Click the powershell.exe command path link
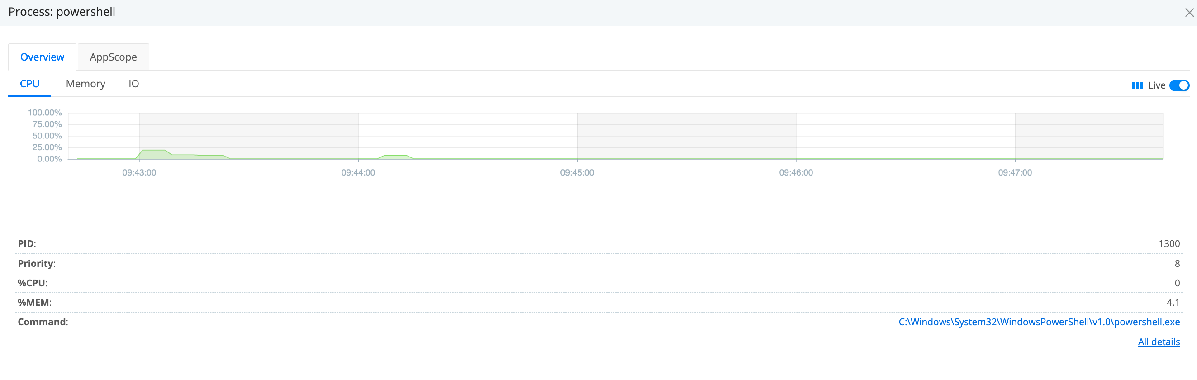Image resolution: width=1197 pixels, height=380 pixels. pyautogui.click(x=1039, y=322)
